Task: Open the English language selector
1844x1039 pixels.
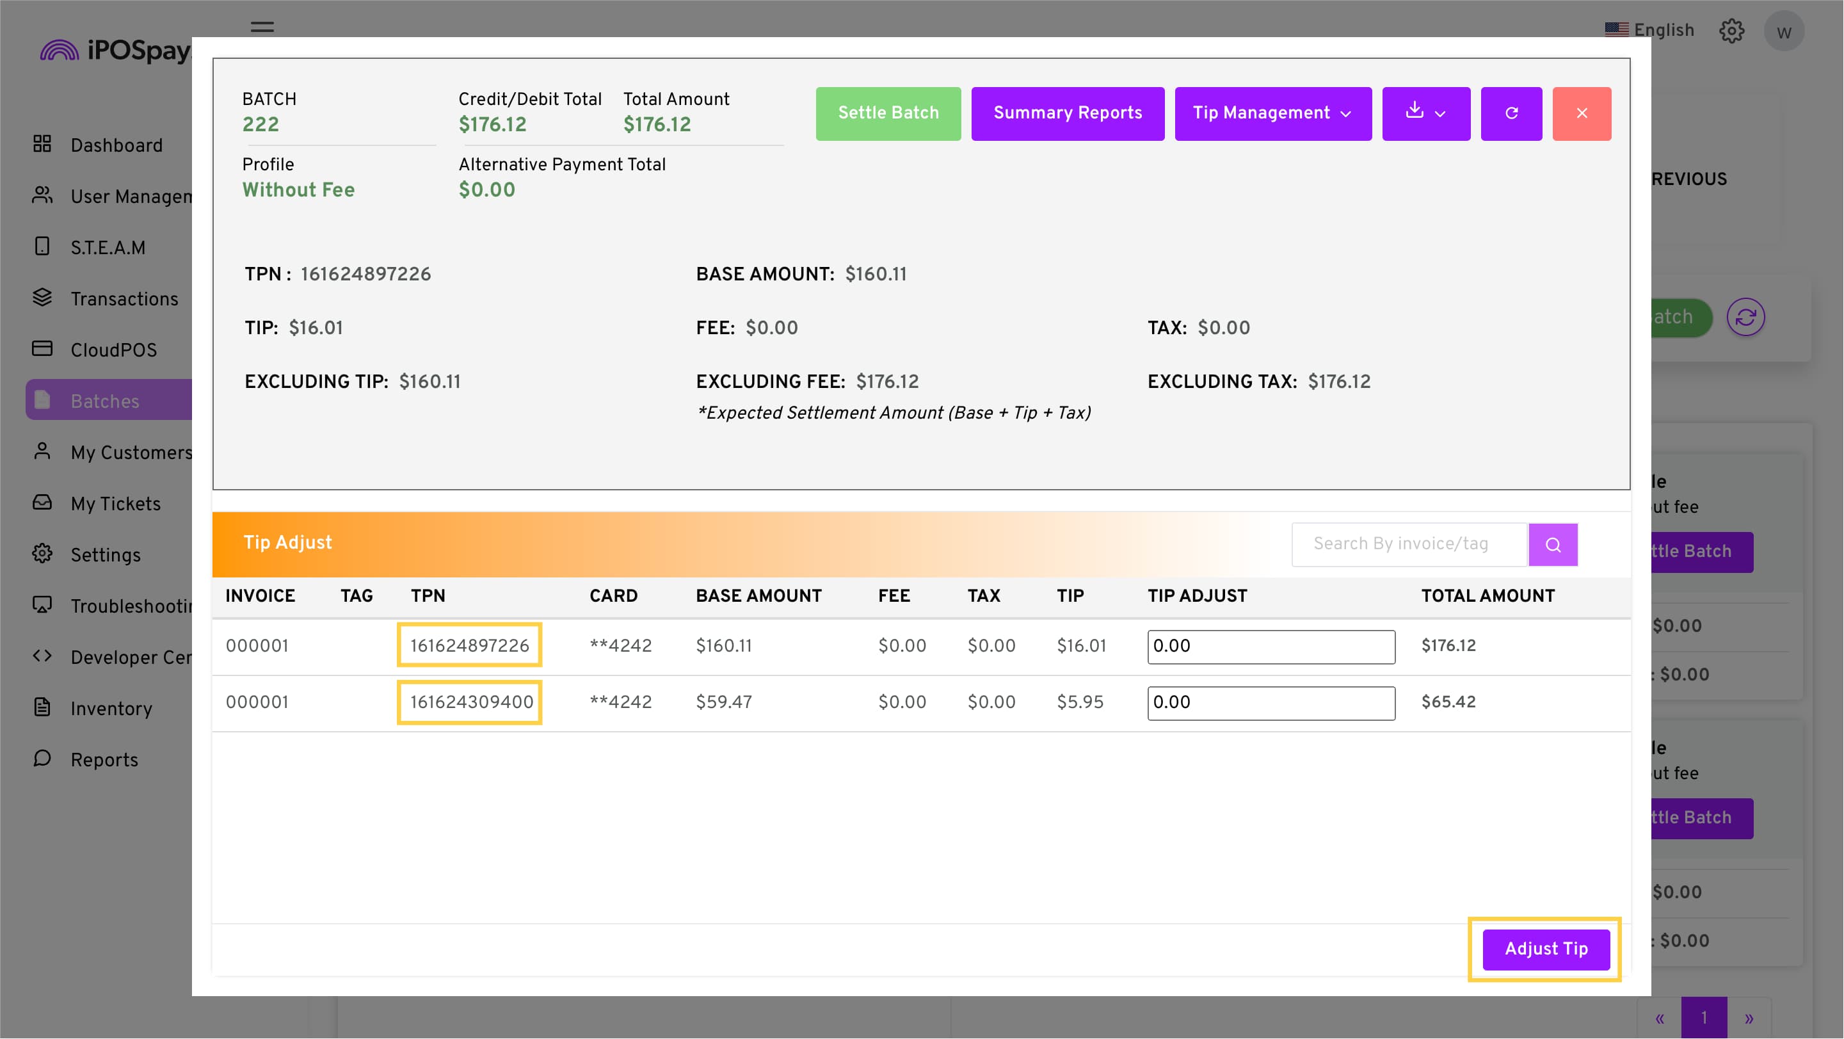Action: (x=1650, y=30)
